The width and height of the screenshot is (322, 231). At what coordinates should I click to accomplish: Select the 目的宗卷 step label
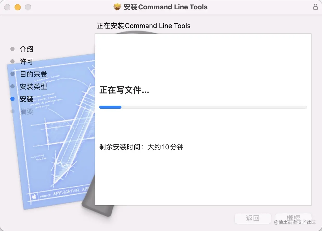(x=33, y=74)
